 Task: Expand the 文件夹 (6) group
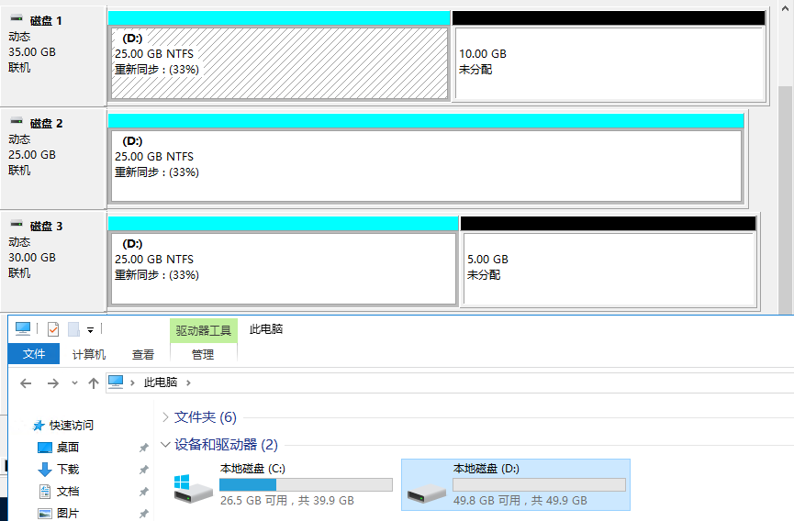click(165, 417)
